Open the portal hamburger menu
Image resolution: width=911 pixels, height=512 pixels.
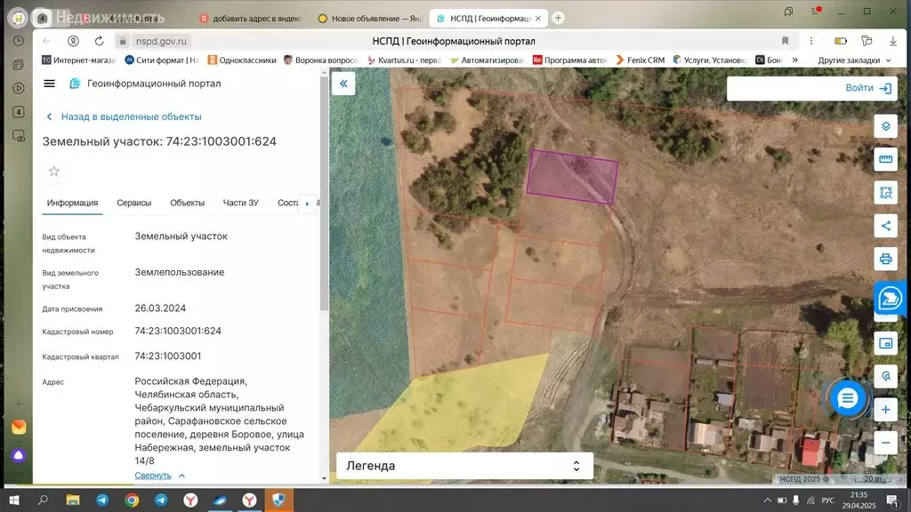pos(50,84)
